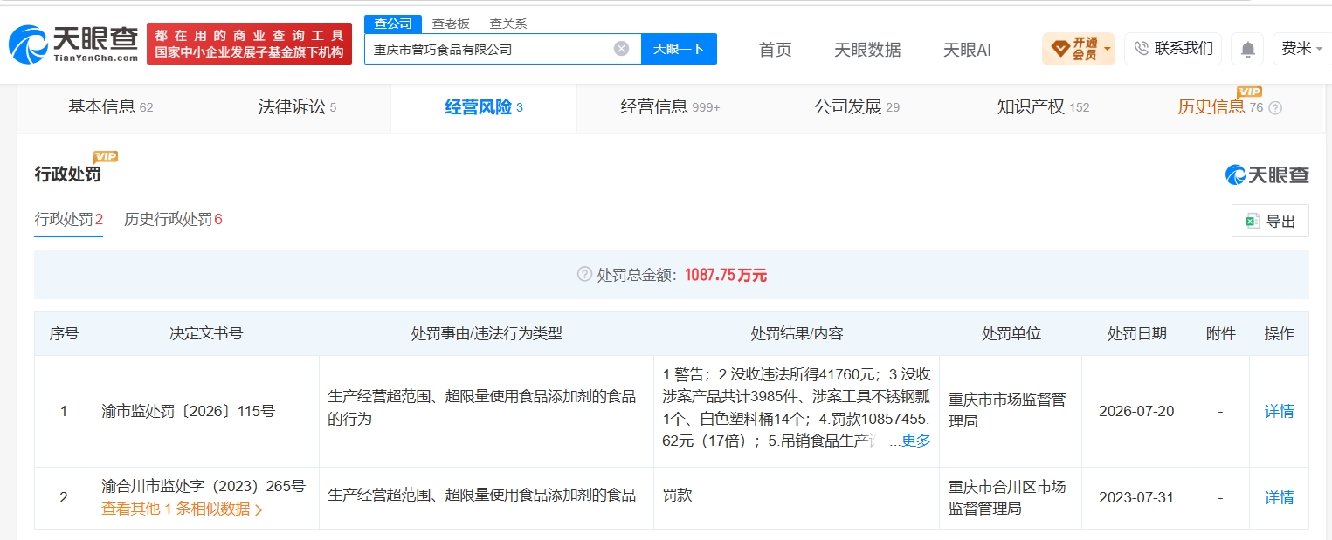This screenshot has height=540, width=1332.
Task: Expand the 开通会员 dropdown arrow
Action: point(1108,49)
